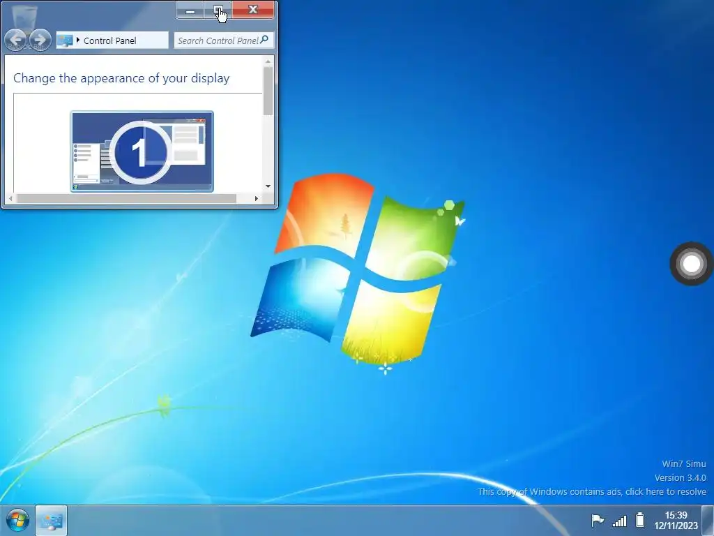Select the Control Panel taskbar button
Screen dimensions: 714x536
point(51,521)
